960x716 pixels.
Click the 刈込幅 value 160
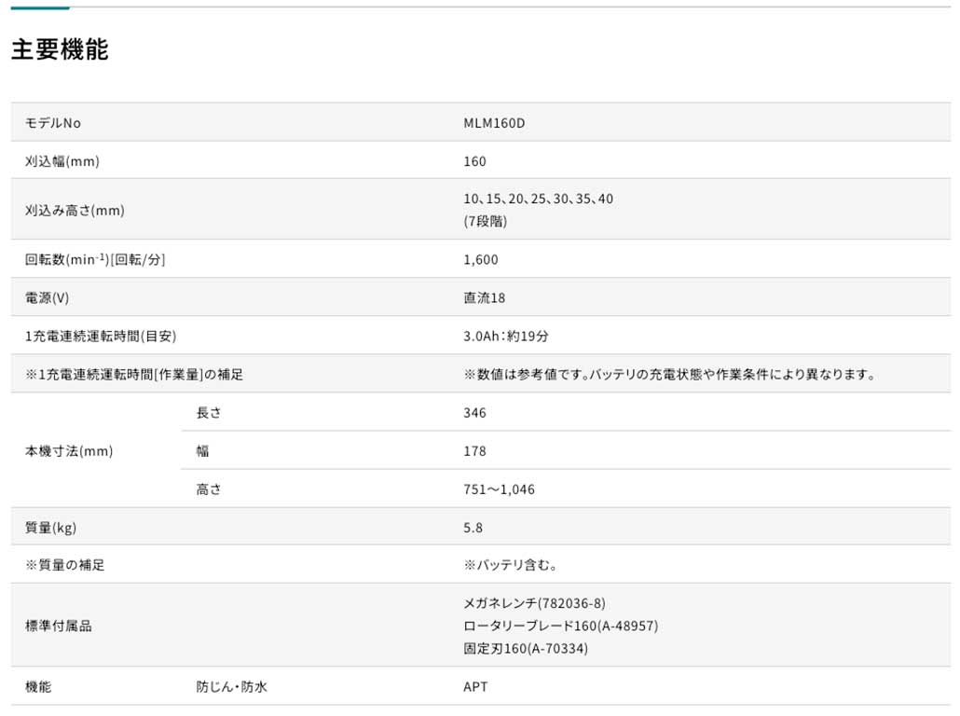tap(474, 161)
